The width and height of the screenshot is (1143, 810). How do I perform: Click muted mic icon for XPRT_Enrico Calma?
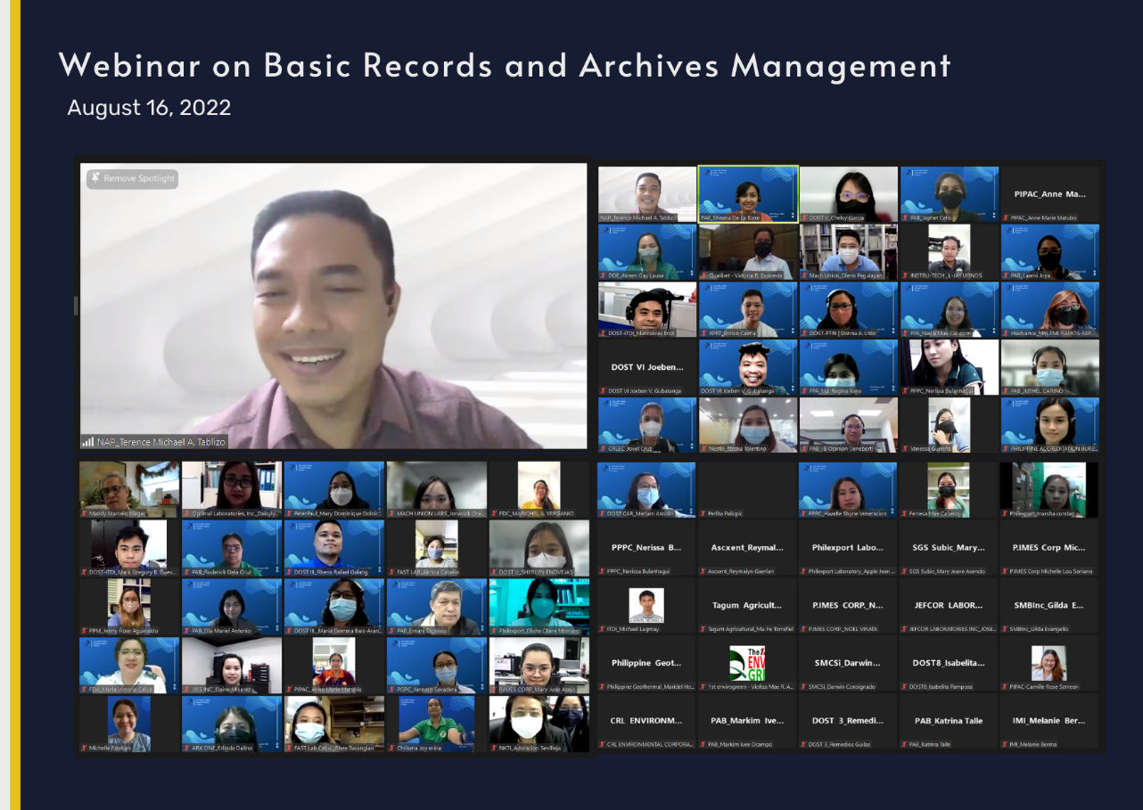(x=703, y=333)
